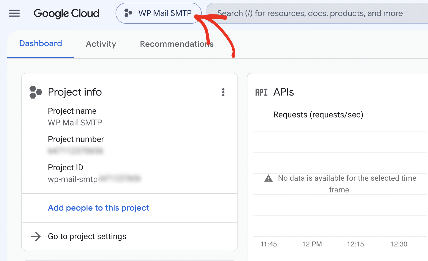This screenshot has width=428, height=261.
Task: Open the hamburger navigation menu
Action: pyautogui.click(x=14, y=13)
